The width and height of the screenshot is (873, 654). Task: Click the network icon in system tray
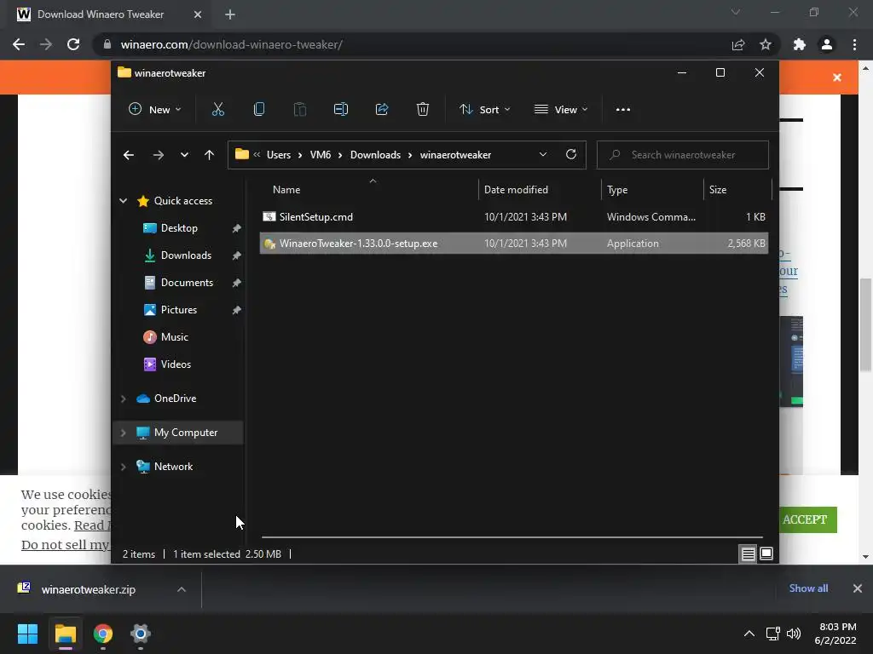(x=772, y=634)
